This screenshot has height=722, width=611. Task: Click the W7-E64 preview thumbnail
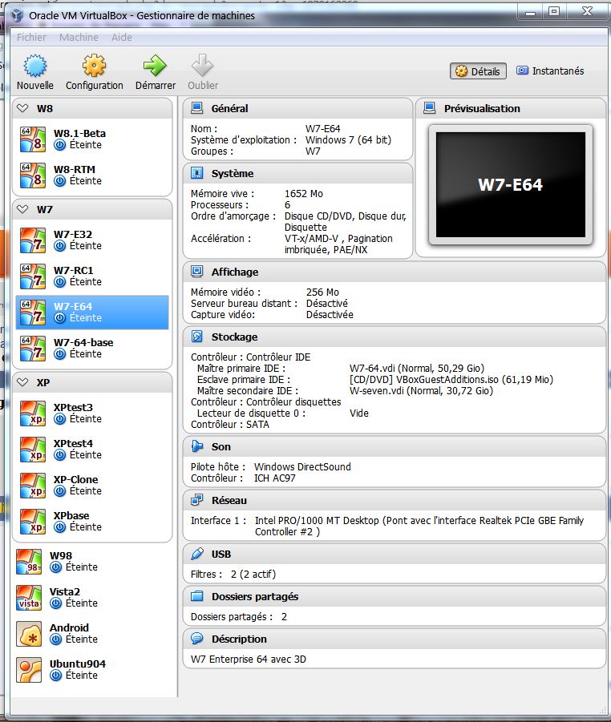tap(511, 184)
